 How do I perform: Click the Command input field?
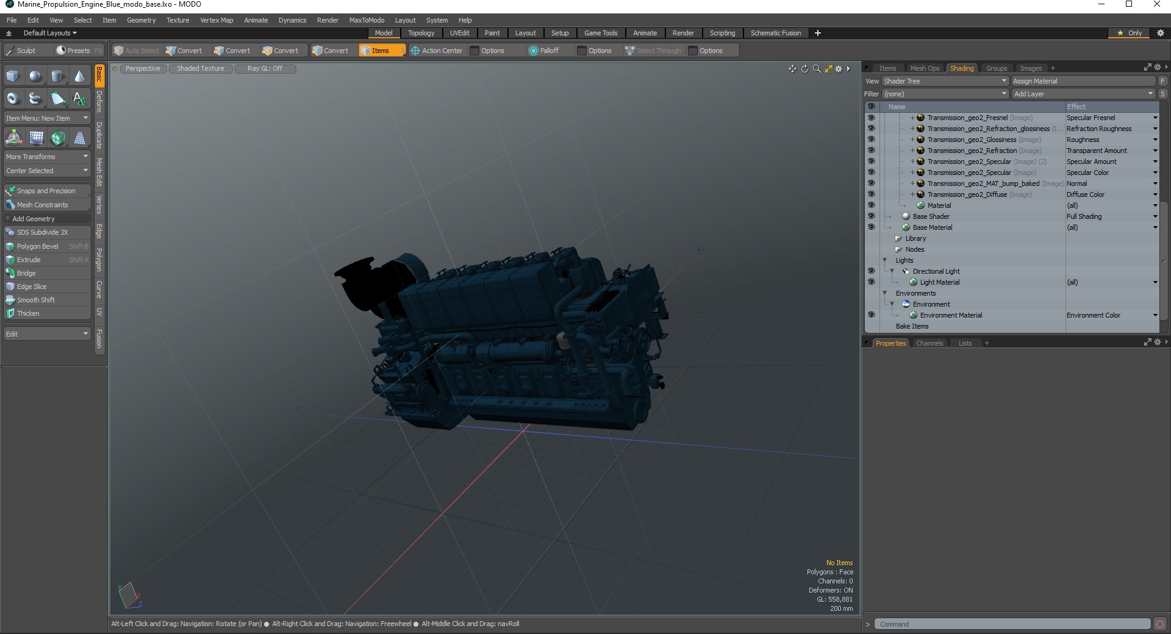[1012, 624]
